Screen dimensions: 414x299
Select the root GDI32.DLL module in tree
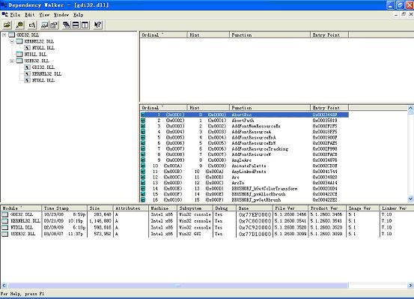(x=28, y=35)
